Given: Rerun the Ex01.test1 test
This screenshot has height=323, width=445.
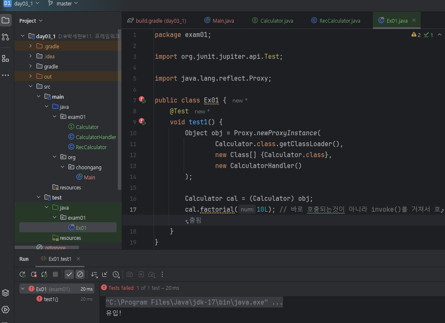Looking at the screenshot, I should click(22, 274).
